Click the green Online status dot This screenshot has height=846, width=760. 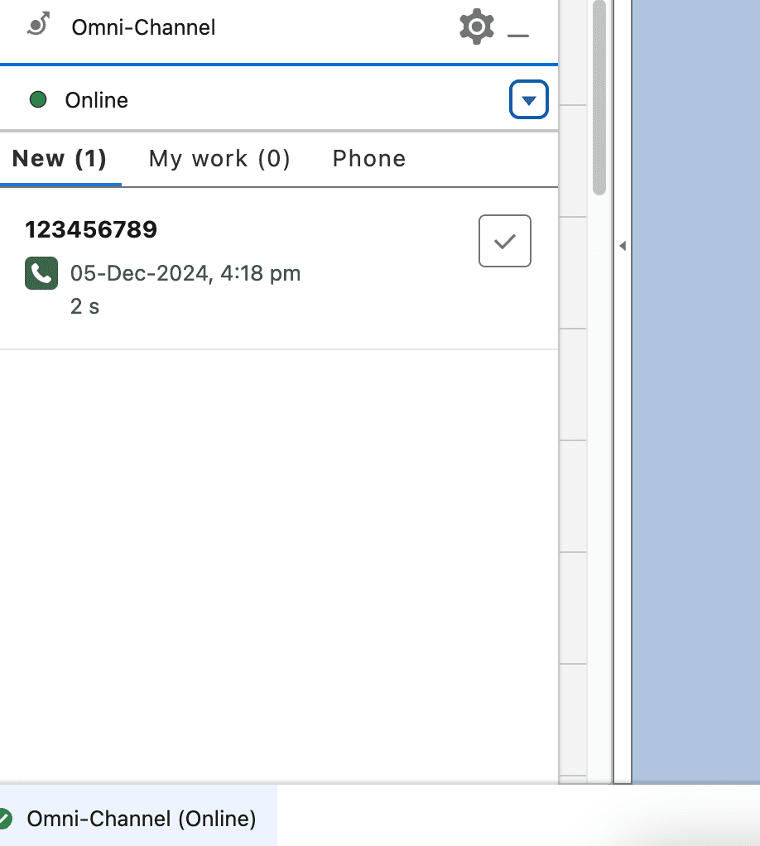tap(38, 100)
